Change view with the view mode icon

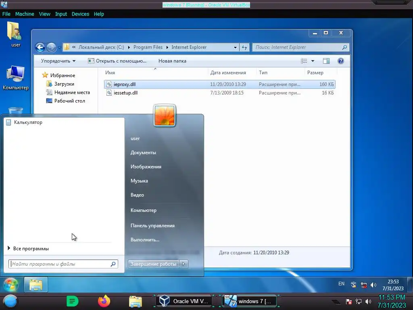(304, 61)
